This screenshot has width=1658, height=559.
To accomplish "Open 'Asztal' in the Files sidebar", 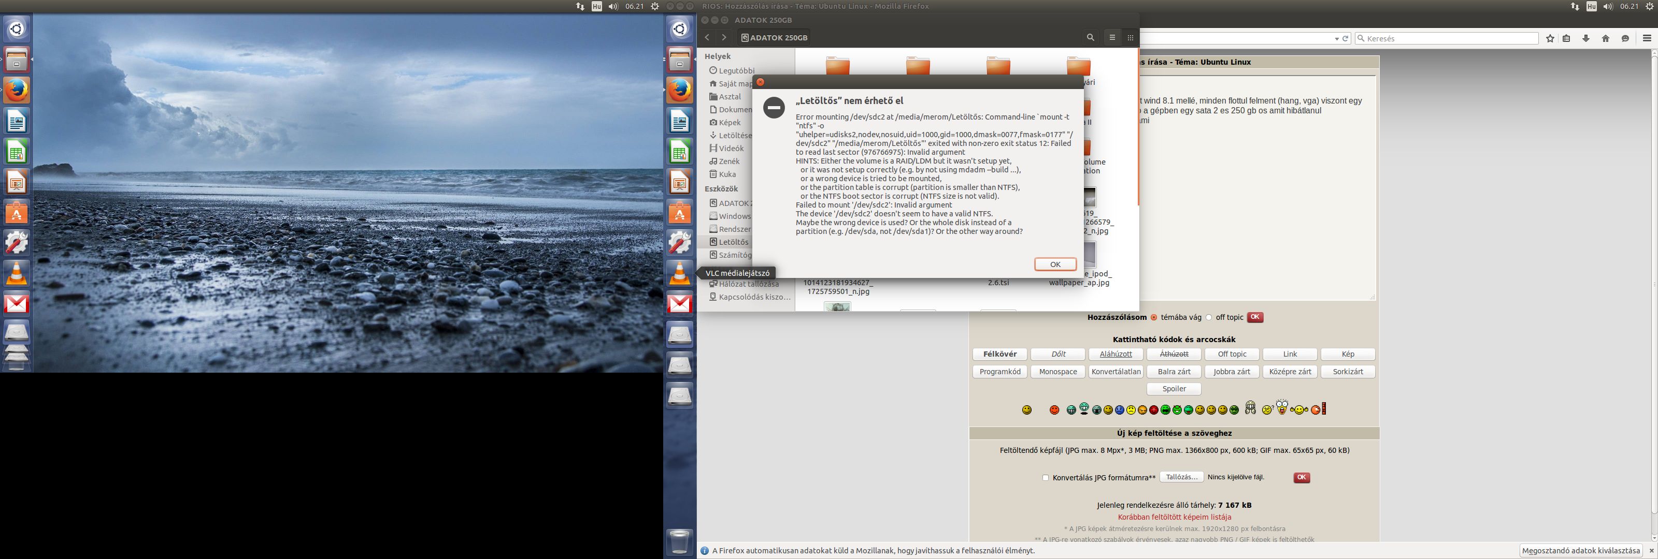I will click(x=725, y=96).
